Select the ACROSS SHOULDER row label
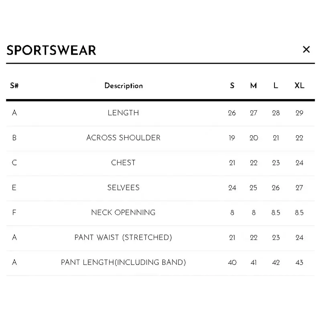This screenshot has height=321, width=321. pos(123,138)
